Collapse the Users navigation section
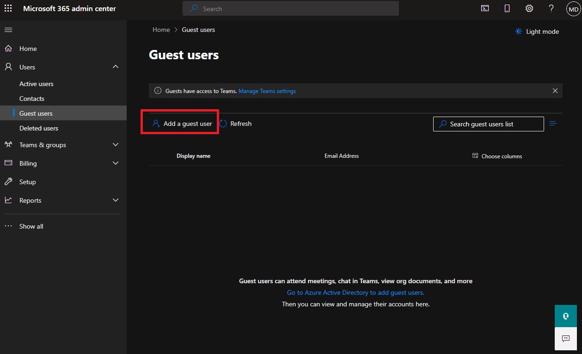This screenshot has width=582, height=354. point(116,67)
